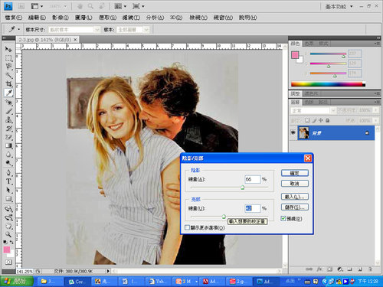Select the Zoom tool in the toolbox
The height and width of the screenshot is (287, 383).
pos(8,234)
